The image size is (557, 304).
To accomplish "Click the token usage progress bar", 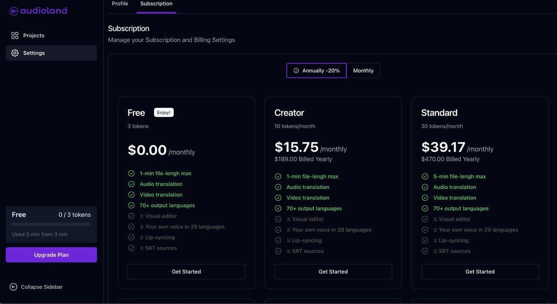I will tap(51, 225).
